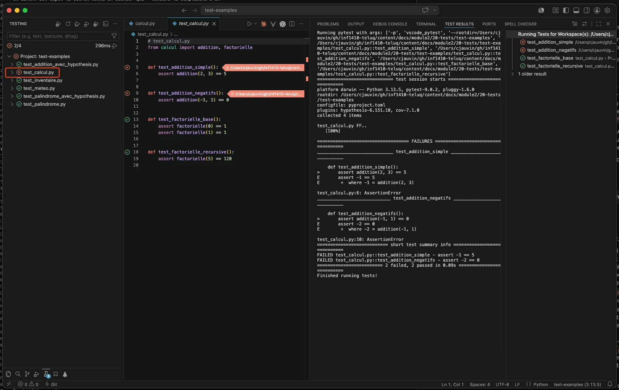Switch to DEBUG CONSOLE panel tab
The image size is (619, 390).
pyautogui.click(x=390, y=24)
